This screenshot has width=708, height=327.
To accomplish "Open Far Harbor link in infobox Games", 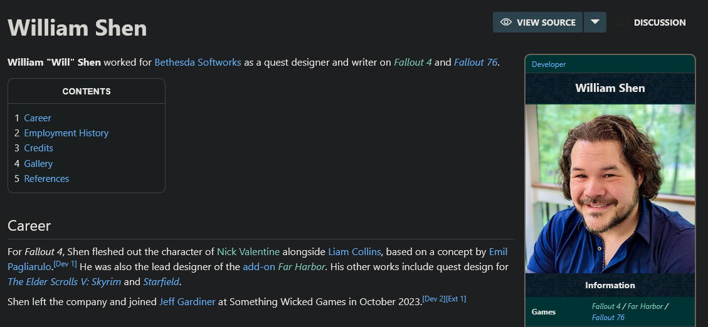I will pyautogui.click(x=645, y=306).
